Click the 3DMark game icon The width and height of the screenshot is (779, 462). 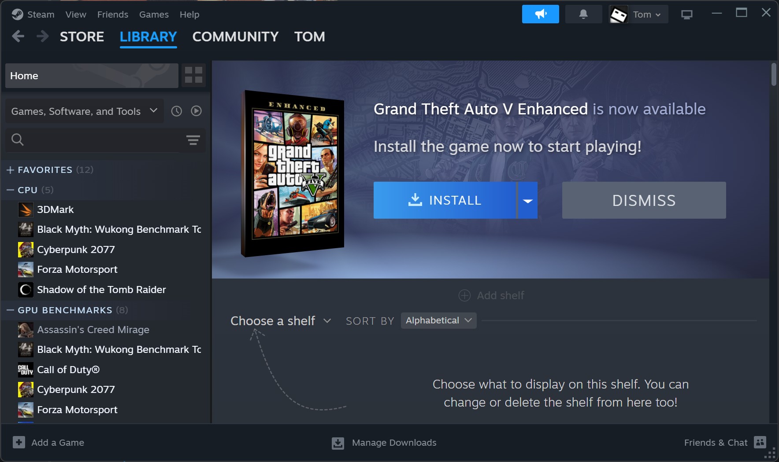click(26, 209)
